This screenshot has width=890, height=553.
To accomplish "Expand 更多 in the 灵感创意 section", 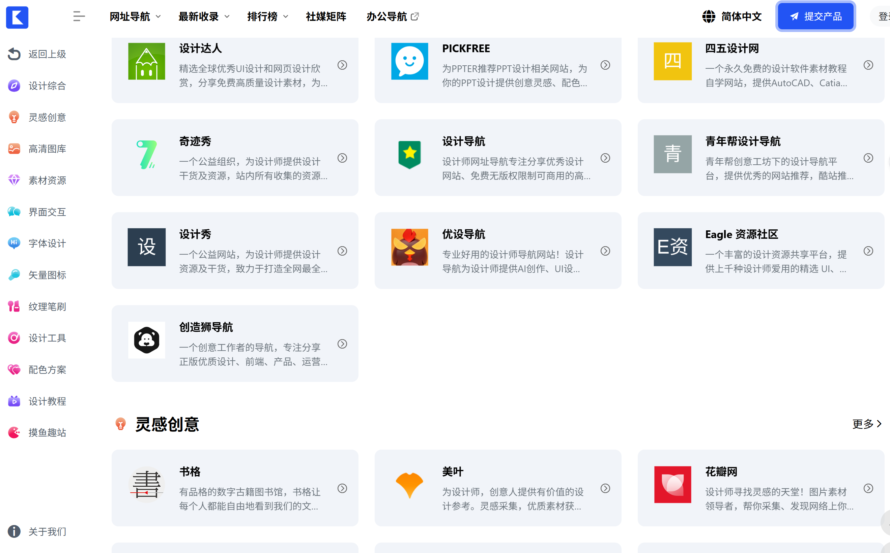I will 867,424.
